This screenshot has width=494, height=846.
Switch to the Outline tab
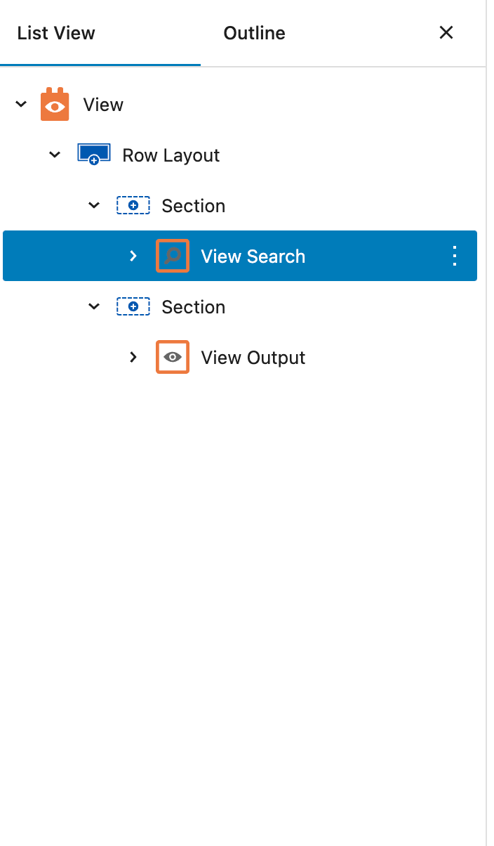(x=254, y=33)
